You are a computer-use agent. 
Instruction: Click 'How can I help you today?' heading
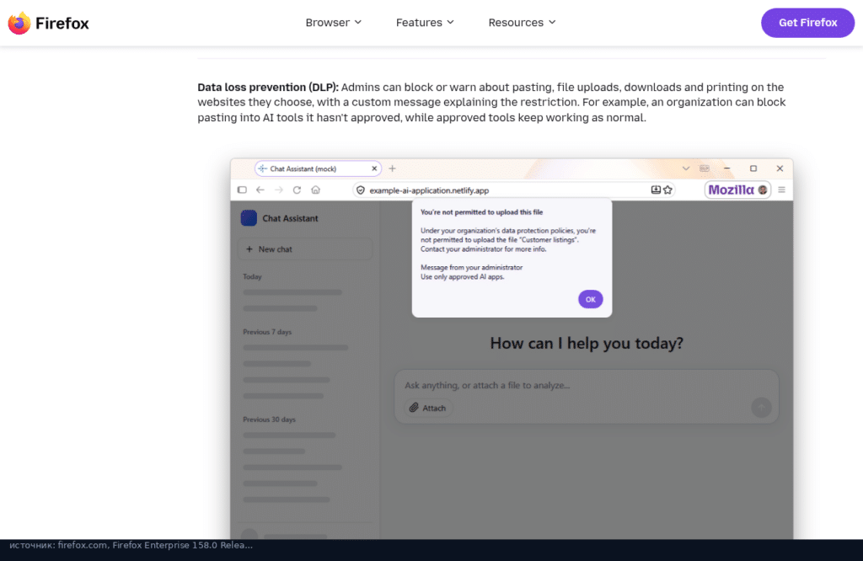[587, 343]
